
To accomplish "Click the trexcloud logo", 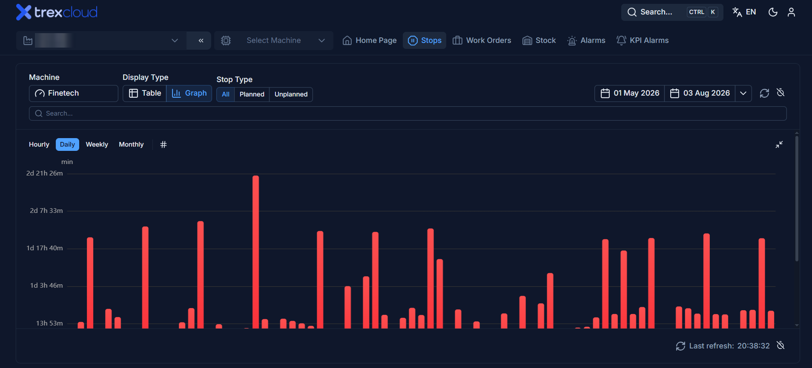I will coord(57,12).
